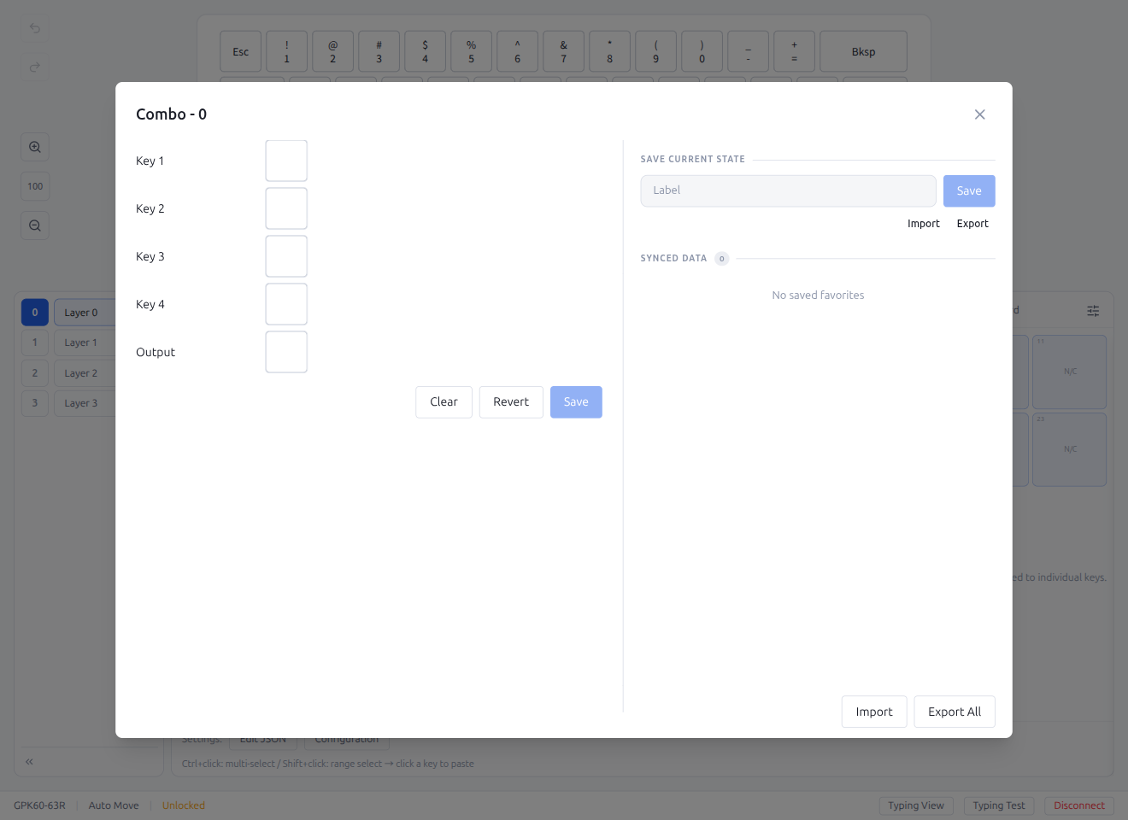This screenshot has height=820, width=1128.
Task: Pick the Key 3 slot box
Action: pyautogui.click(x=286, y=256)
